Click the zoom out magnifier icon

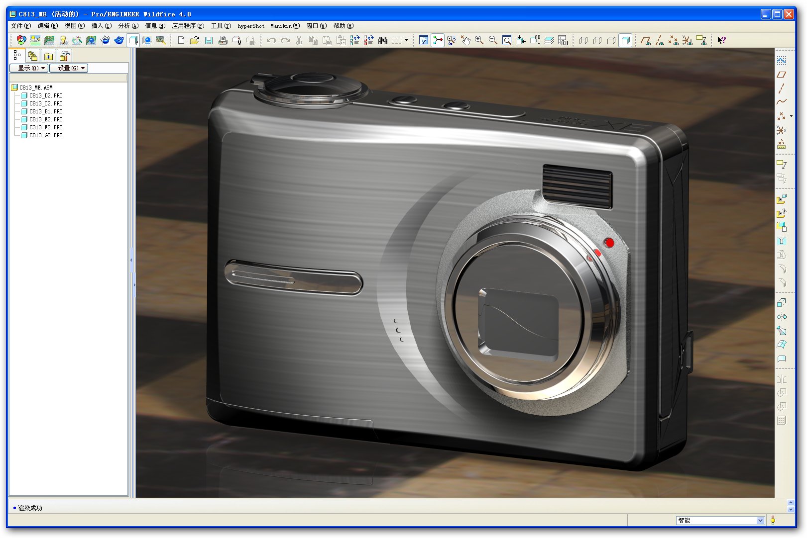[493, 40]
